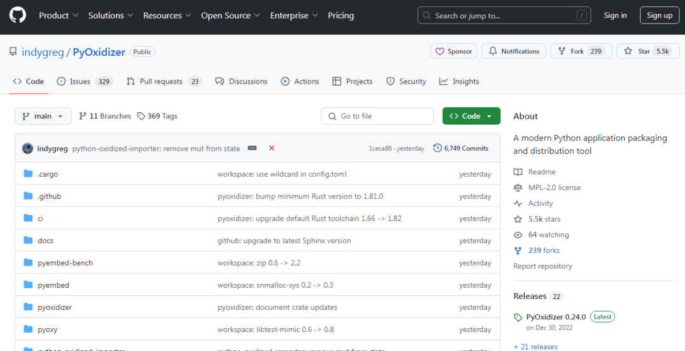Click the .cargo folder icon
This screenshot has width=685, height=351.
pos(28,174)
